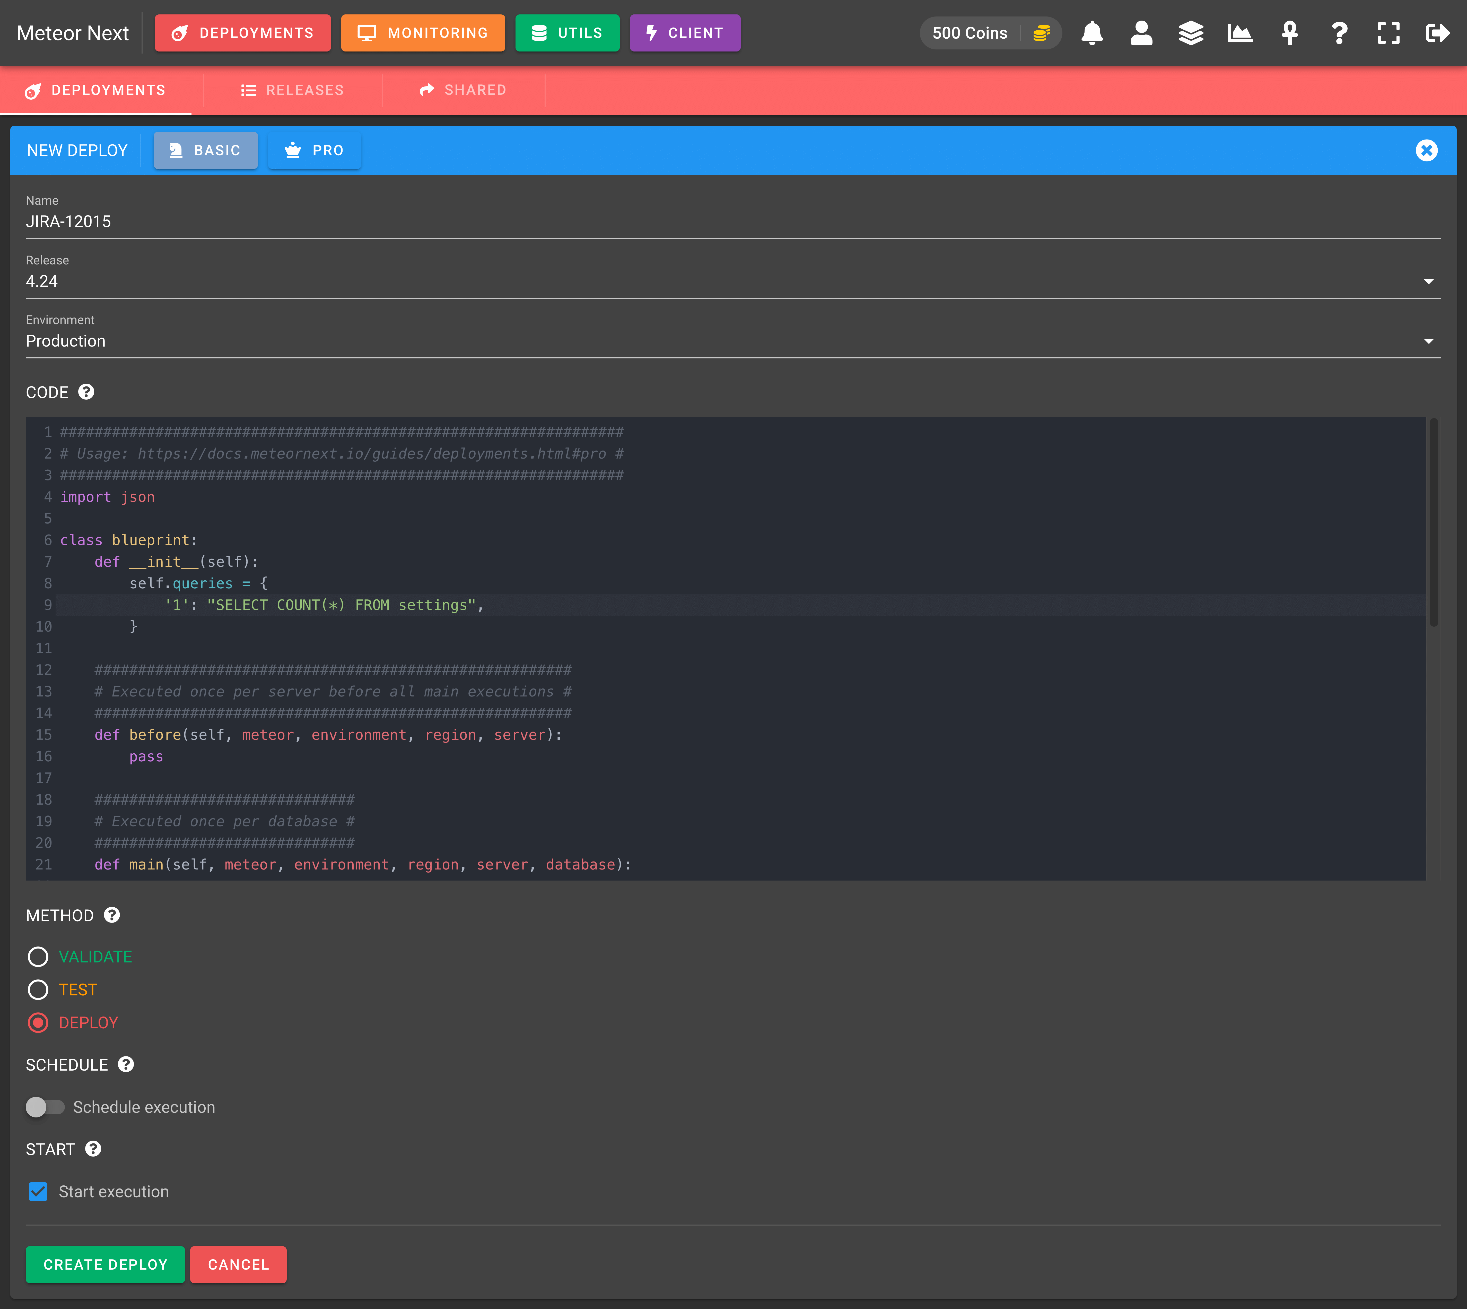The height and width of the screenshot is (1309, 1467).
Task: Open the Utils section
Action: click(x=567, y=33)
